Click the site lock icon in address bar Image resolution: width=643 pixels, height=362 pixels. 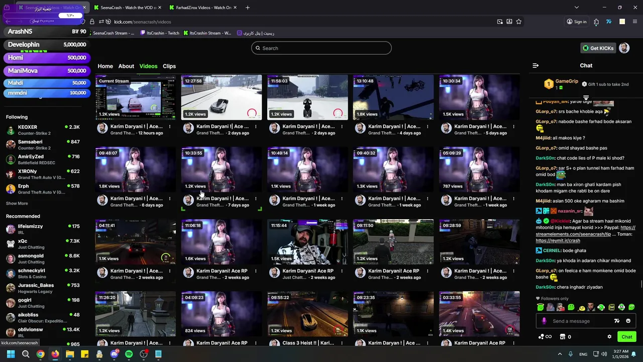[x=92, y=22]
